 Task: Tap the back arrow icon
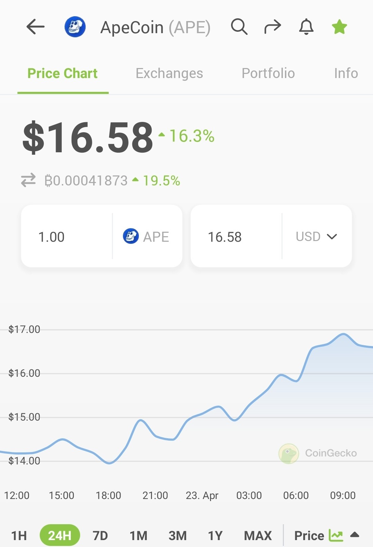(35, 27)
